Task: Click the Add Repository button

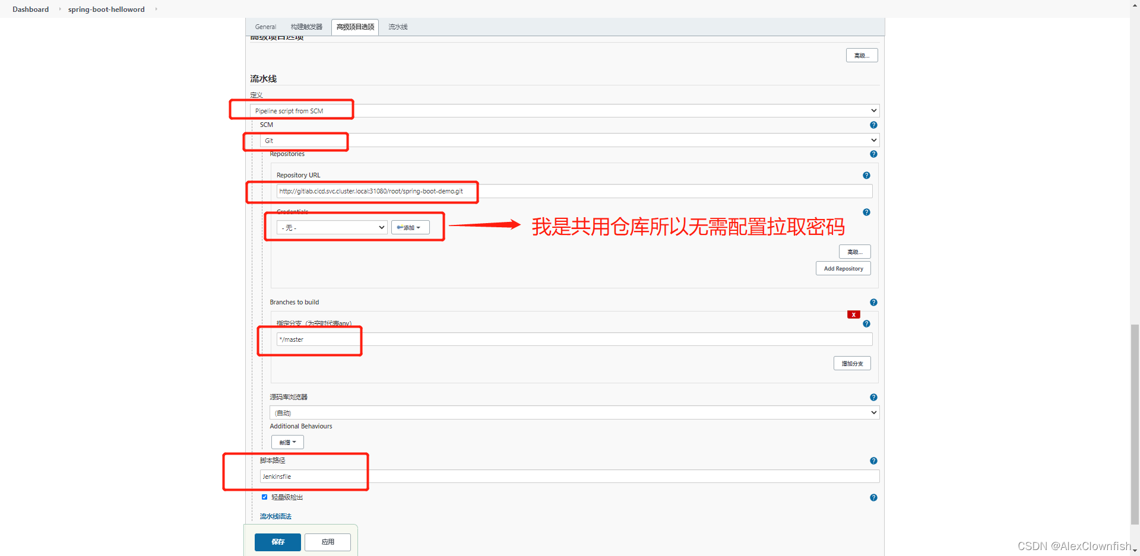Action: pos(843,269)
